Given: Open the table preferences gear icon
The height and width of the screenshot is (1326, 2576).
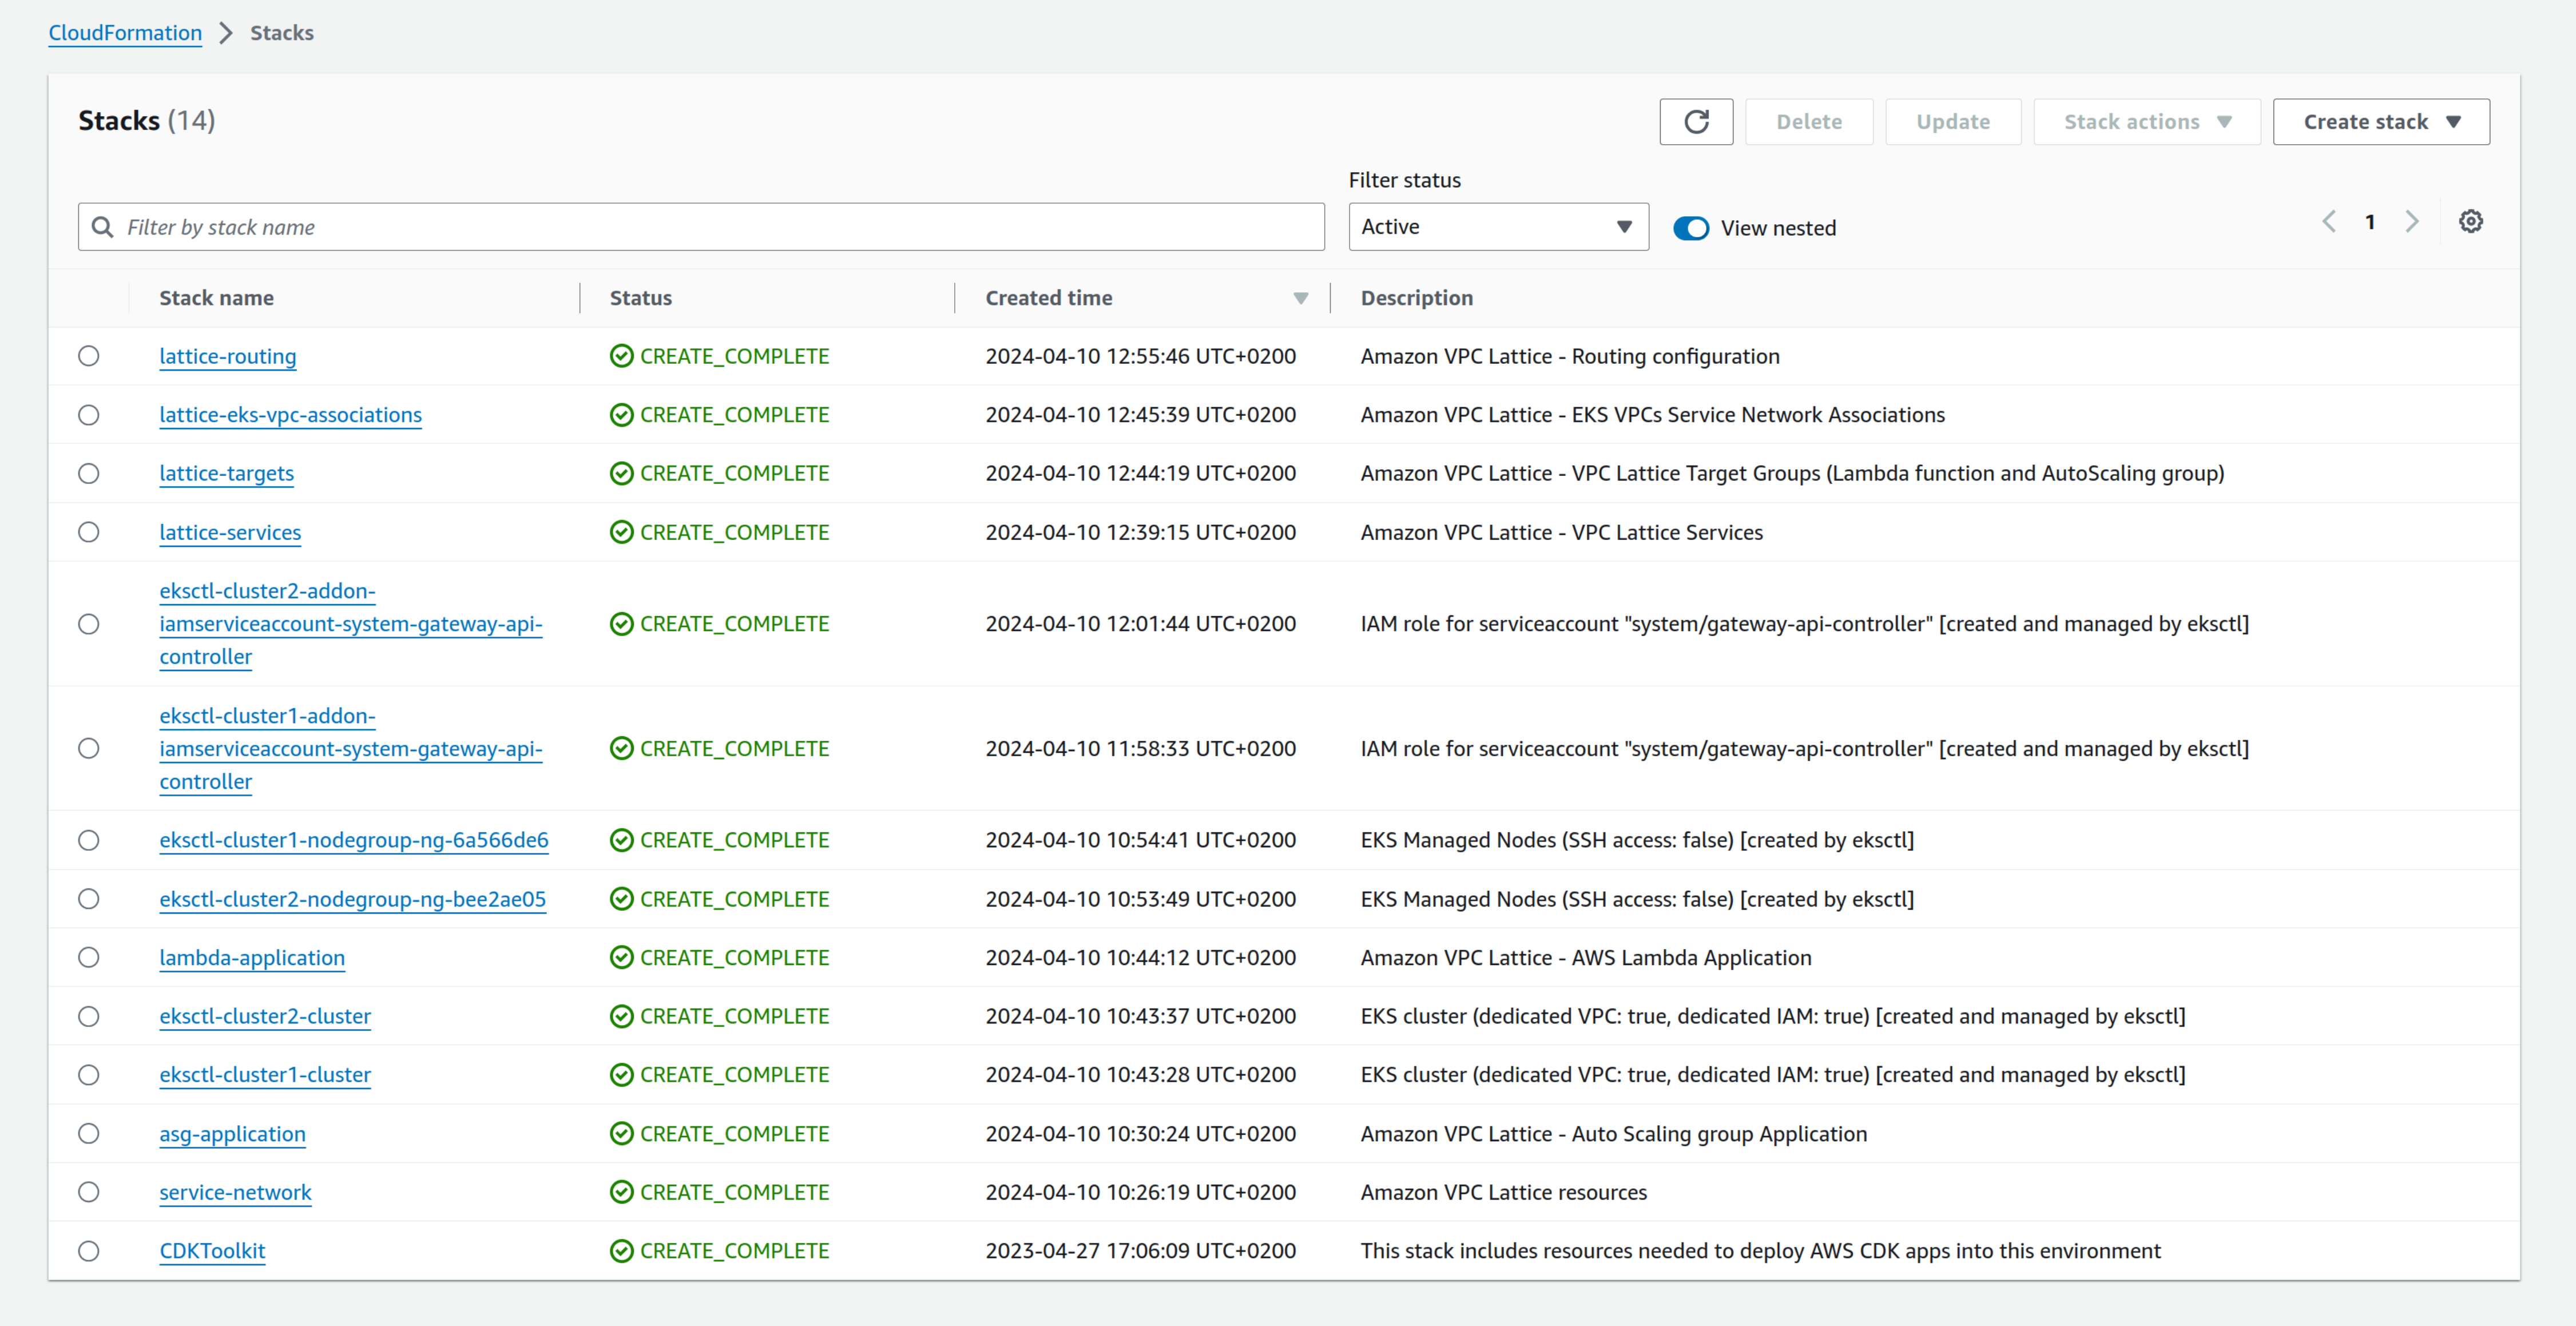Looking at the screenshot, I should tap(2470, 222).
